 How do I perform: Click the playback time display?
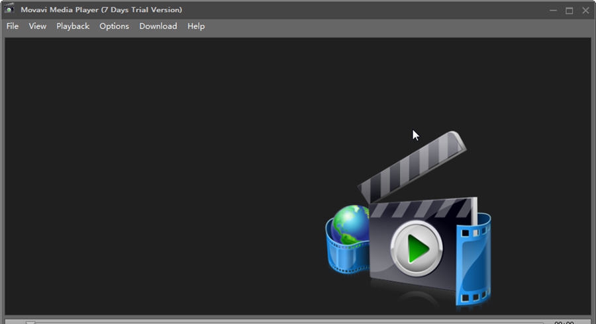click(564, 322)
